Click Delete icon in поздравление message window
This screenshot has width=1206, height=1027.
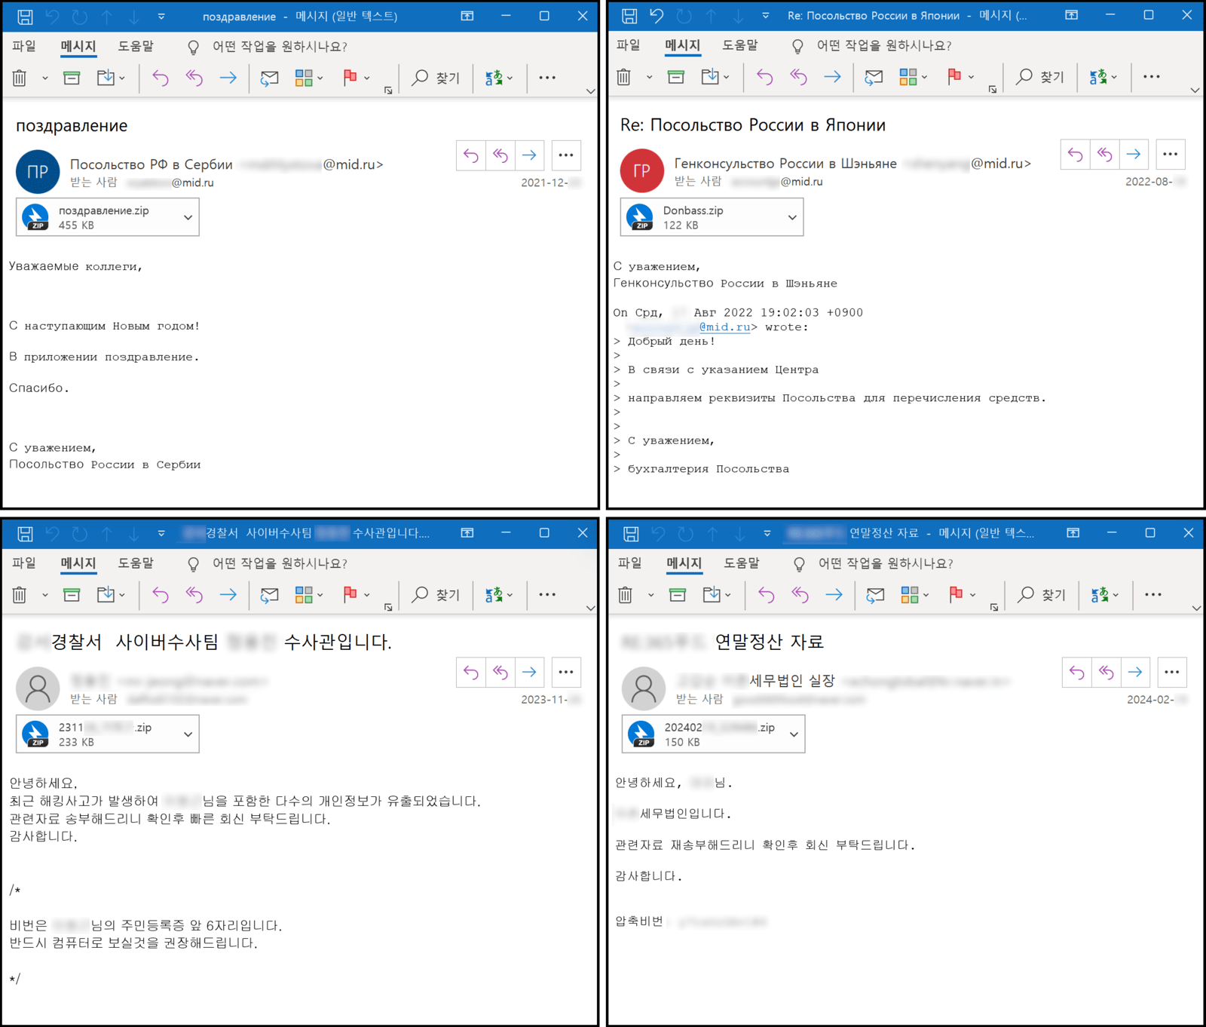(20, 77)
